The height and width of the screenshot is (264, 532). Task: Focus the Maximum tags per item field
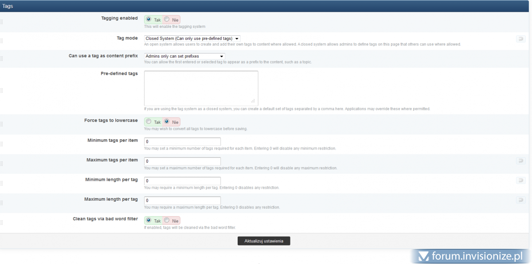(x=182, y=161)
